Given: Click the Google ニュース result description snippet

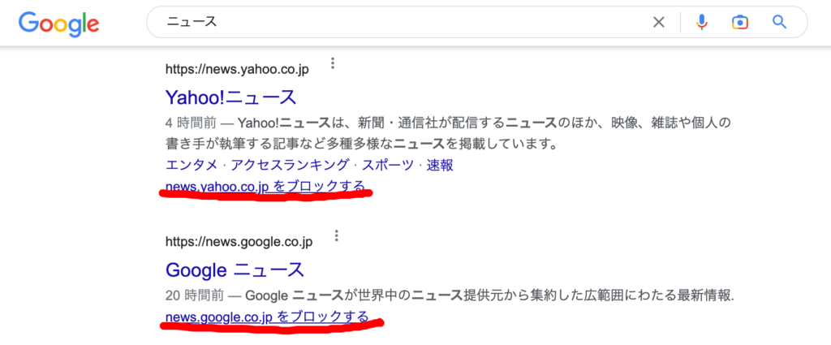Looking at the screenshot, I should coord(448,293).
